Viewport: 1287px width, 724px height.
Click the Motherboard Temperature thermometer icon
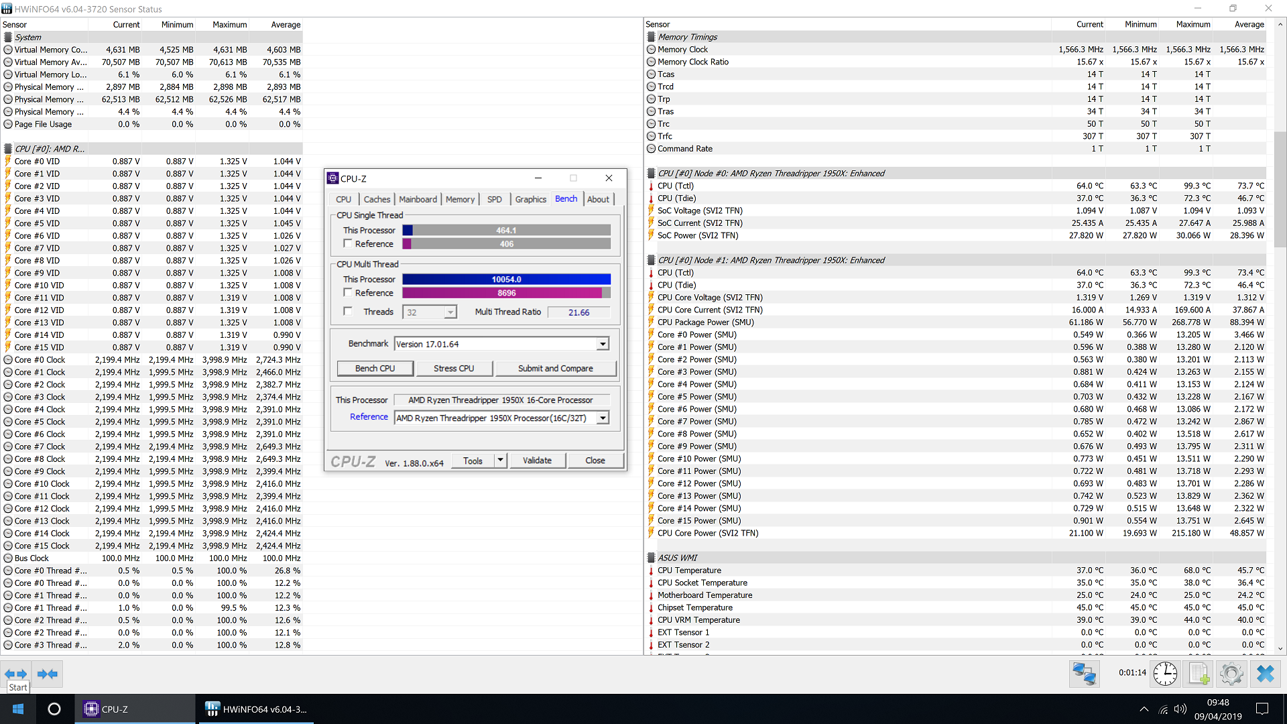point(651,595)
